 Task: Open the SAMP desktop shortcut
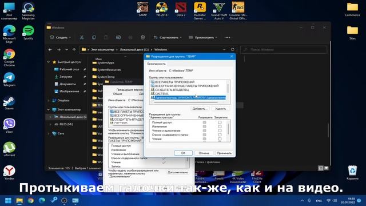coord(142,9)
